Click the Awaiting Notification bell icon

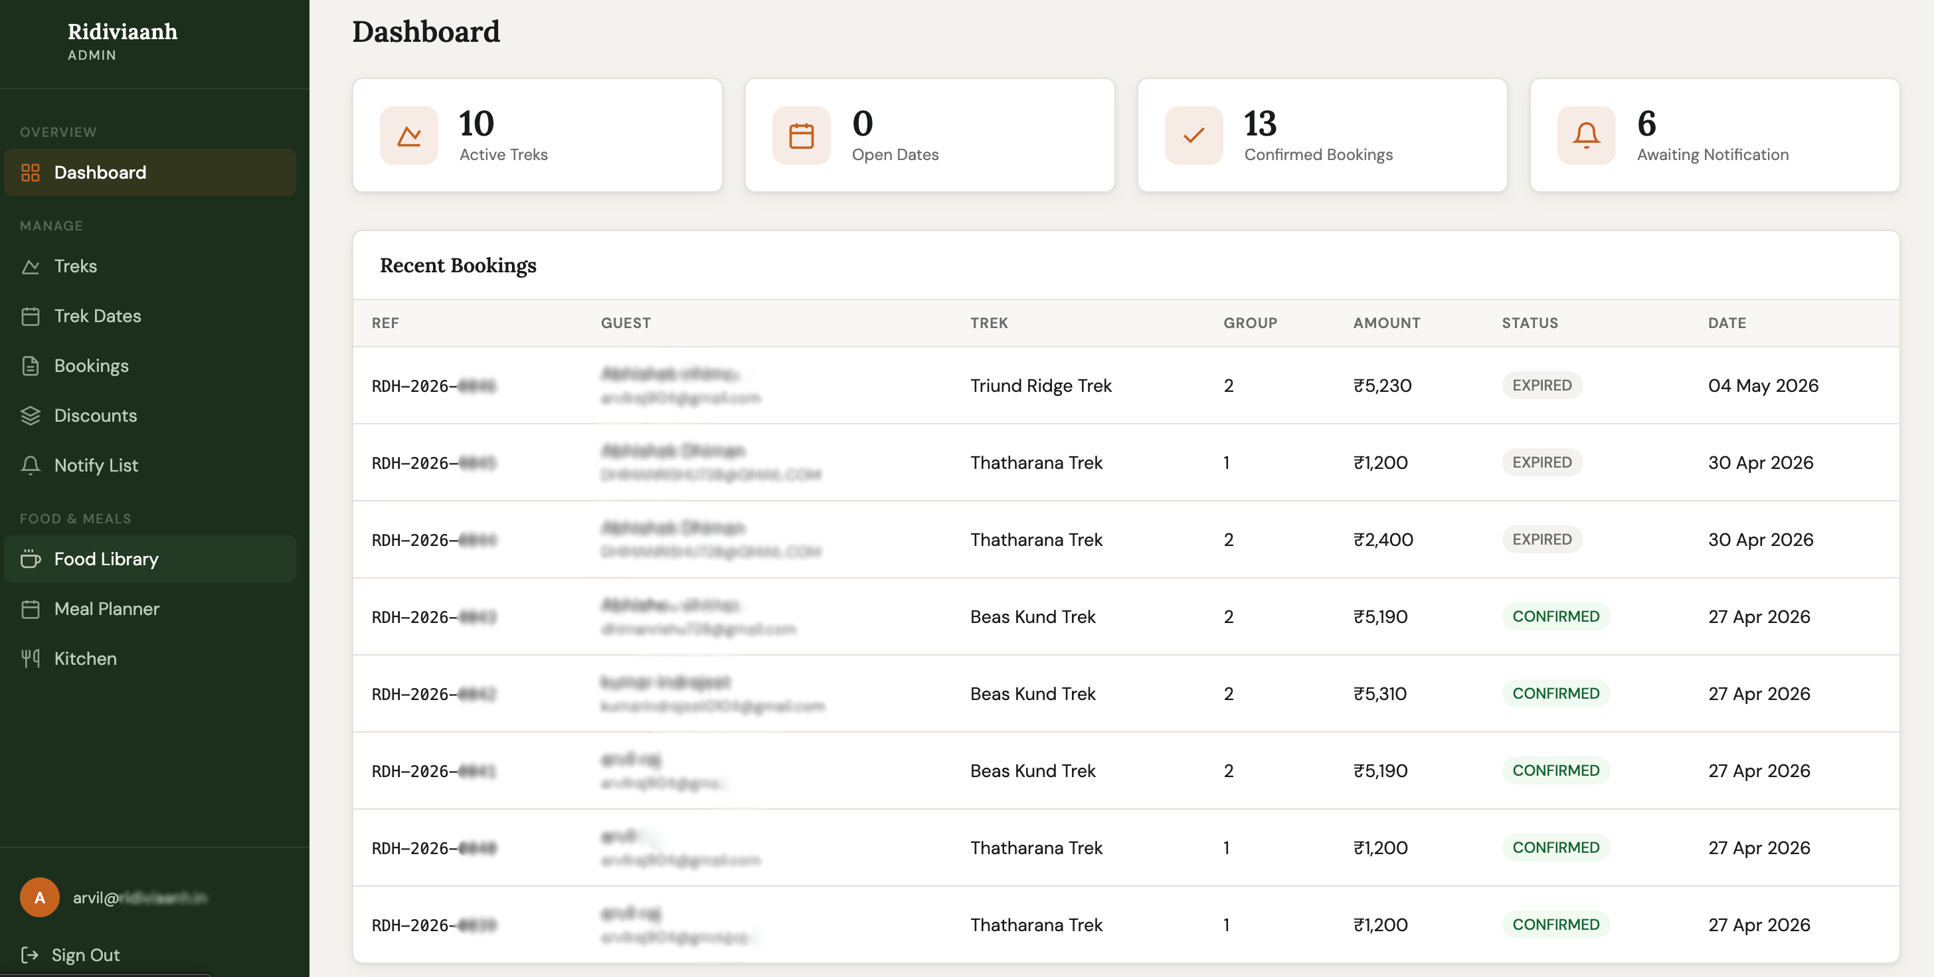click(x=1587, y=135)
